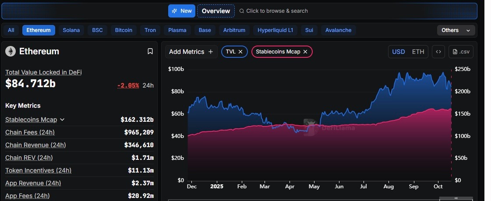
Task: Download chart data as .csv
Action: (461, 52)
